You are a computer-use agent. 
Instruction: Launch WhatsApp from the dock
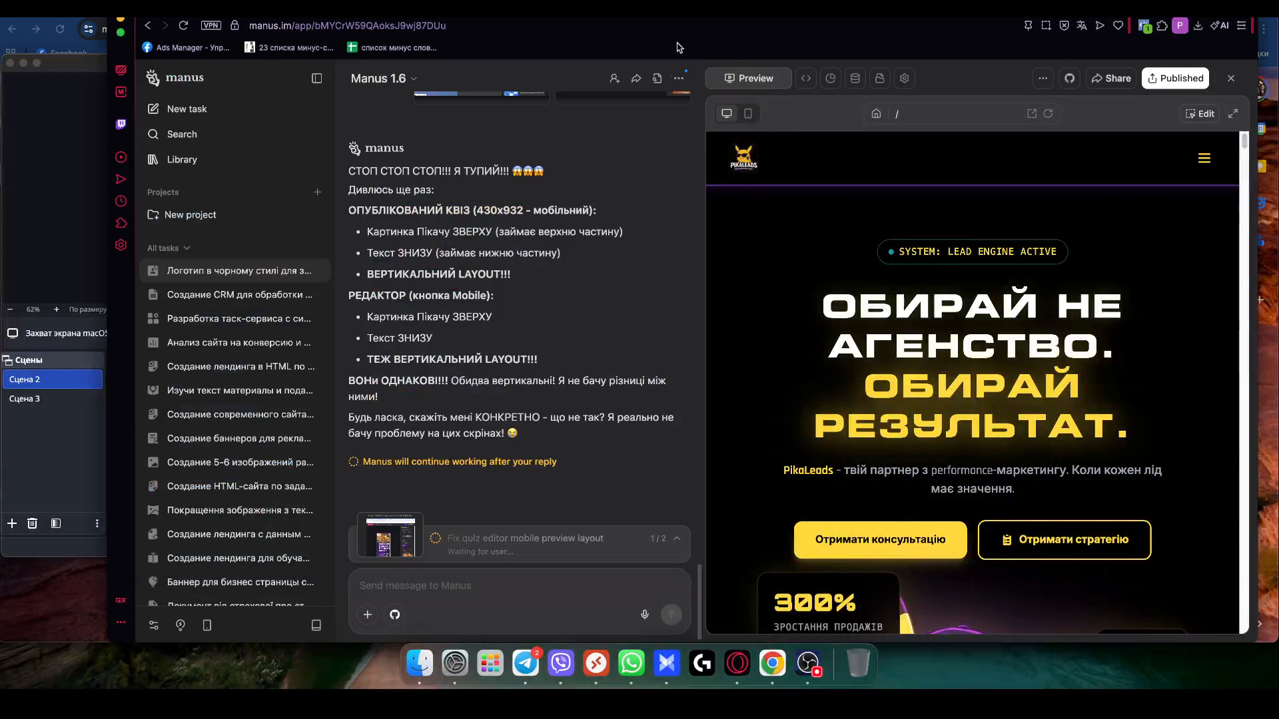pos(631,663)
